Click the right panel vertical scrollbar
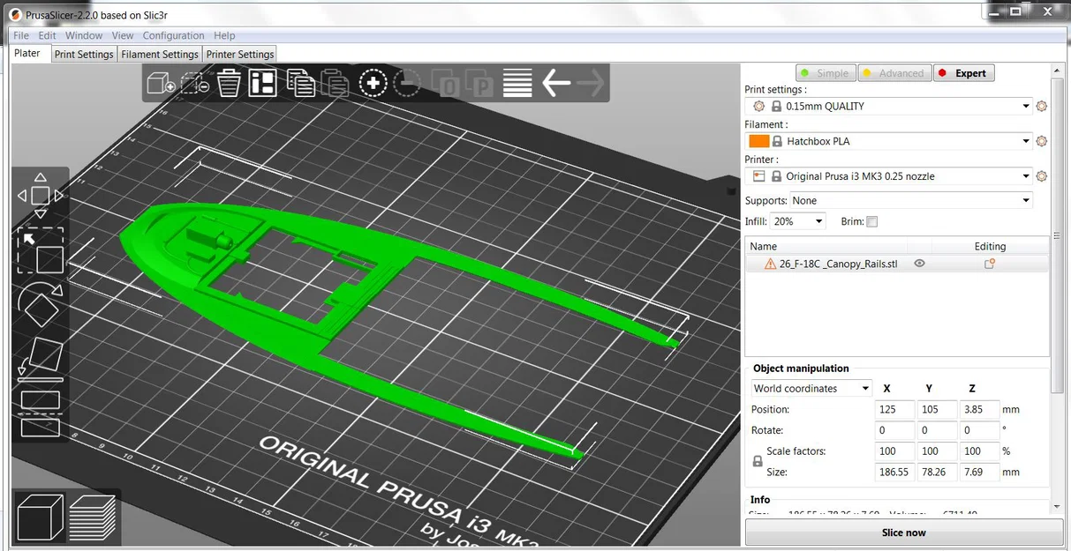 (x=1058, y=287)
